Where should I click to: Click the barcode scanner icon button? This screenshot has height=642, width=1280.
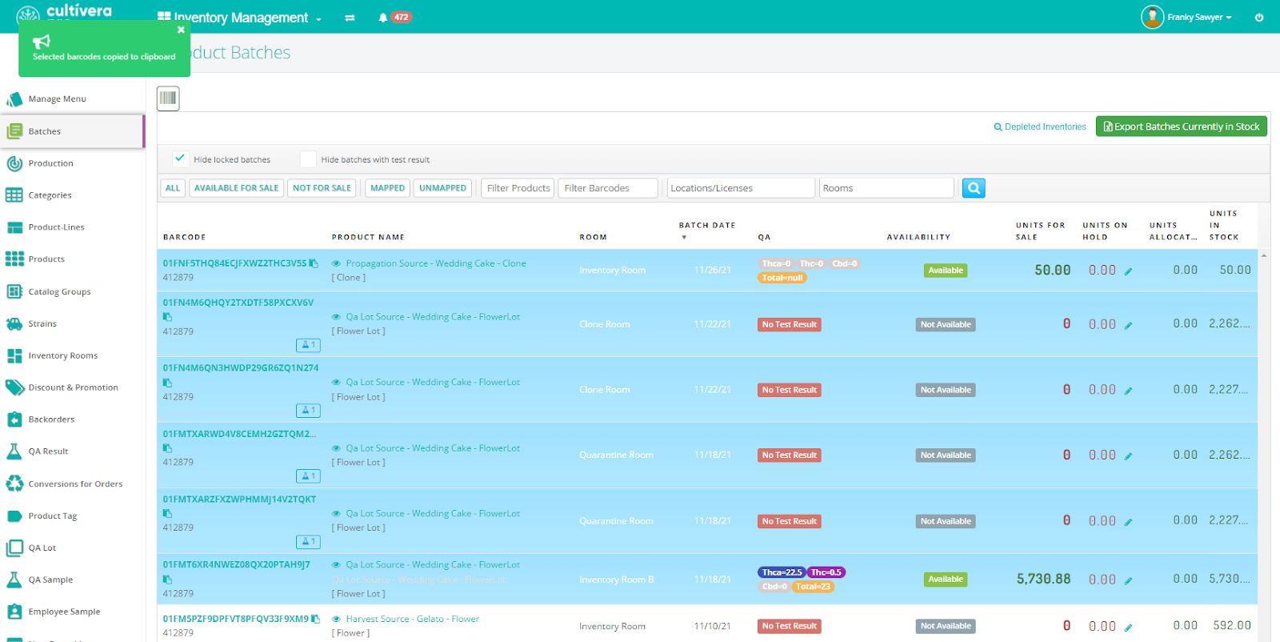pyautogui.click(x=168, y=98)
